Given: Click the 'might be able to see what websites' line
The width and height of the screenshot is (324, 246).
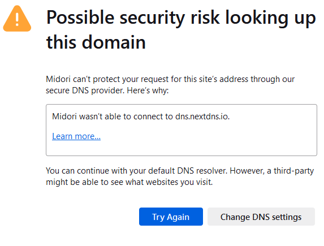Looking at the screenshot, I should coord(129,182).
